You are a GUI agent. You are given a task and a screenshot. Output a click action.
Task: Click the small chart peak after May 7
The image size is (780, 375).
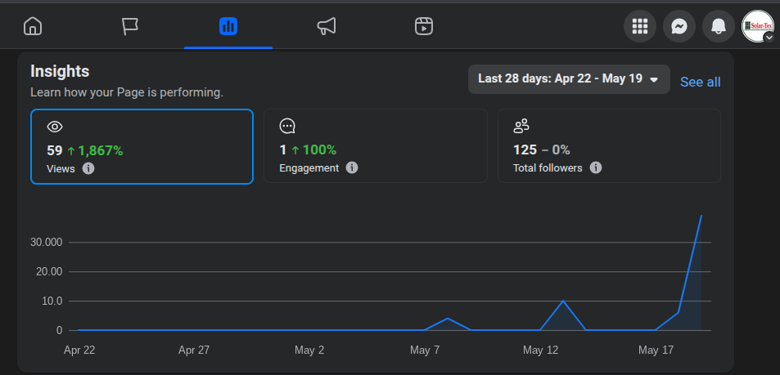[448, 318]
